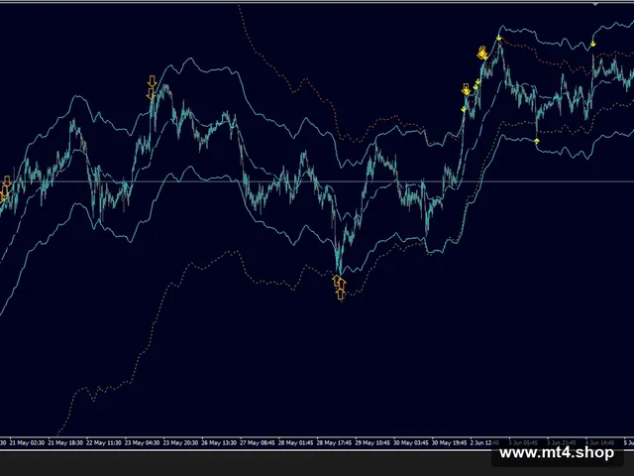Select the '30 May 03:45' time label
This screenshot has height=476, width=634.
411,443
